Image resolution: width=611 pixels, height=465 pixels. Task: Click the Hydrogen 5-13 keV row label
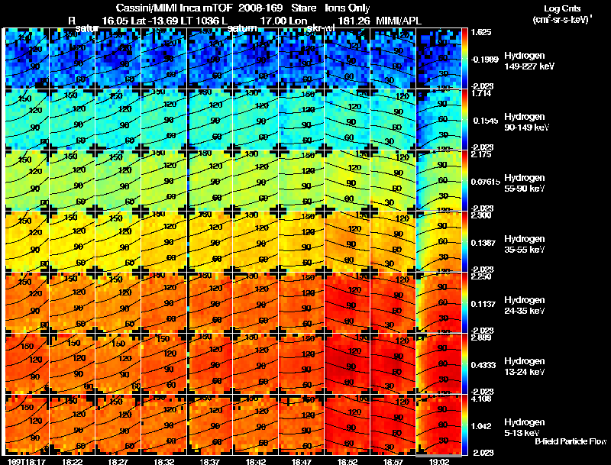point(525,428)
